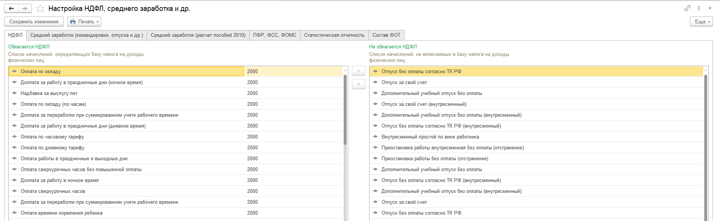Click row icon next to Надбавка за выслугу лет

pyautogui.click(x=14, y=93)
